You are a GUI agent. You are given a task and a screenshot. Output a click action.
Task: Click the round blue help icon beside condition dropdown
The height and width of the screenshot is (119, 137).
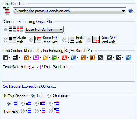(131, 11)
